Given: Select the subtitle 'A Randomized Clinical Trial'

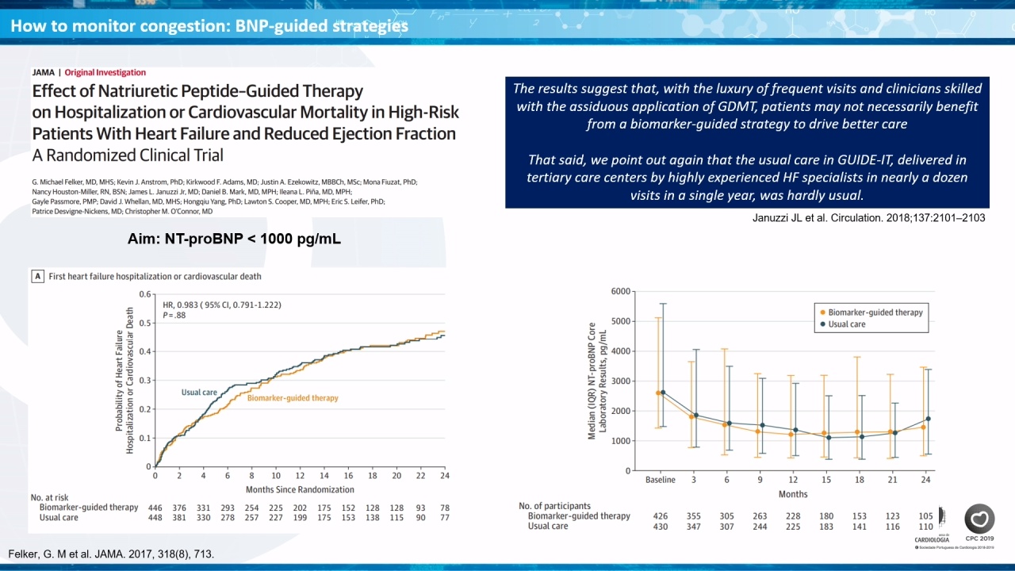Looking at the screenshot, I should pos(128,155).
